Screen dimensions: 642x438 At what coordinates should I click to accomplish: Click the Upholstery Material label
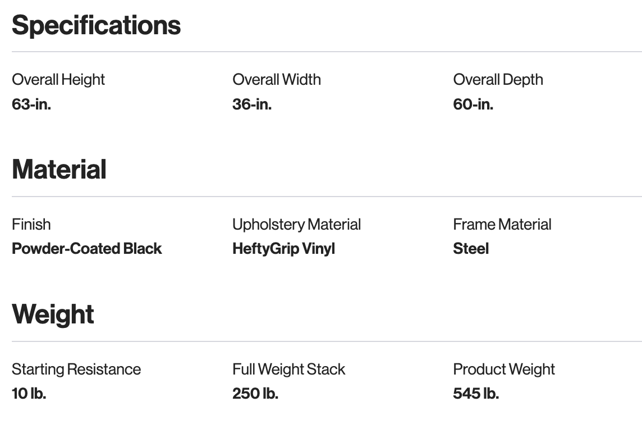pyautogui.click(x=296, y=225)
